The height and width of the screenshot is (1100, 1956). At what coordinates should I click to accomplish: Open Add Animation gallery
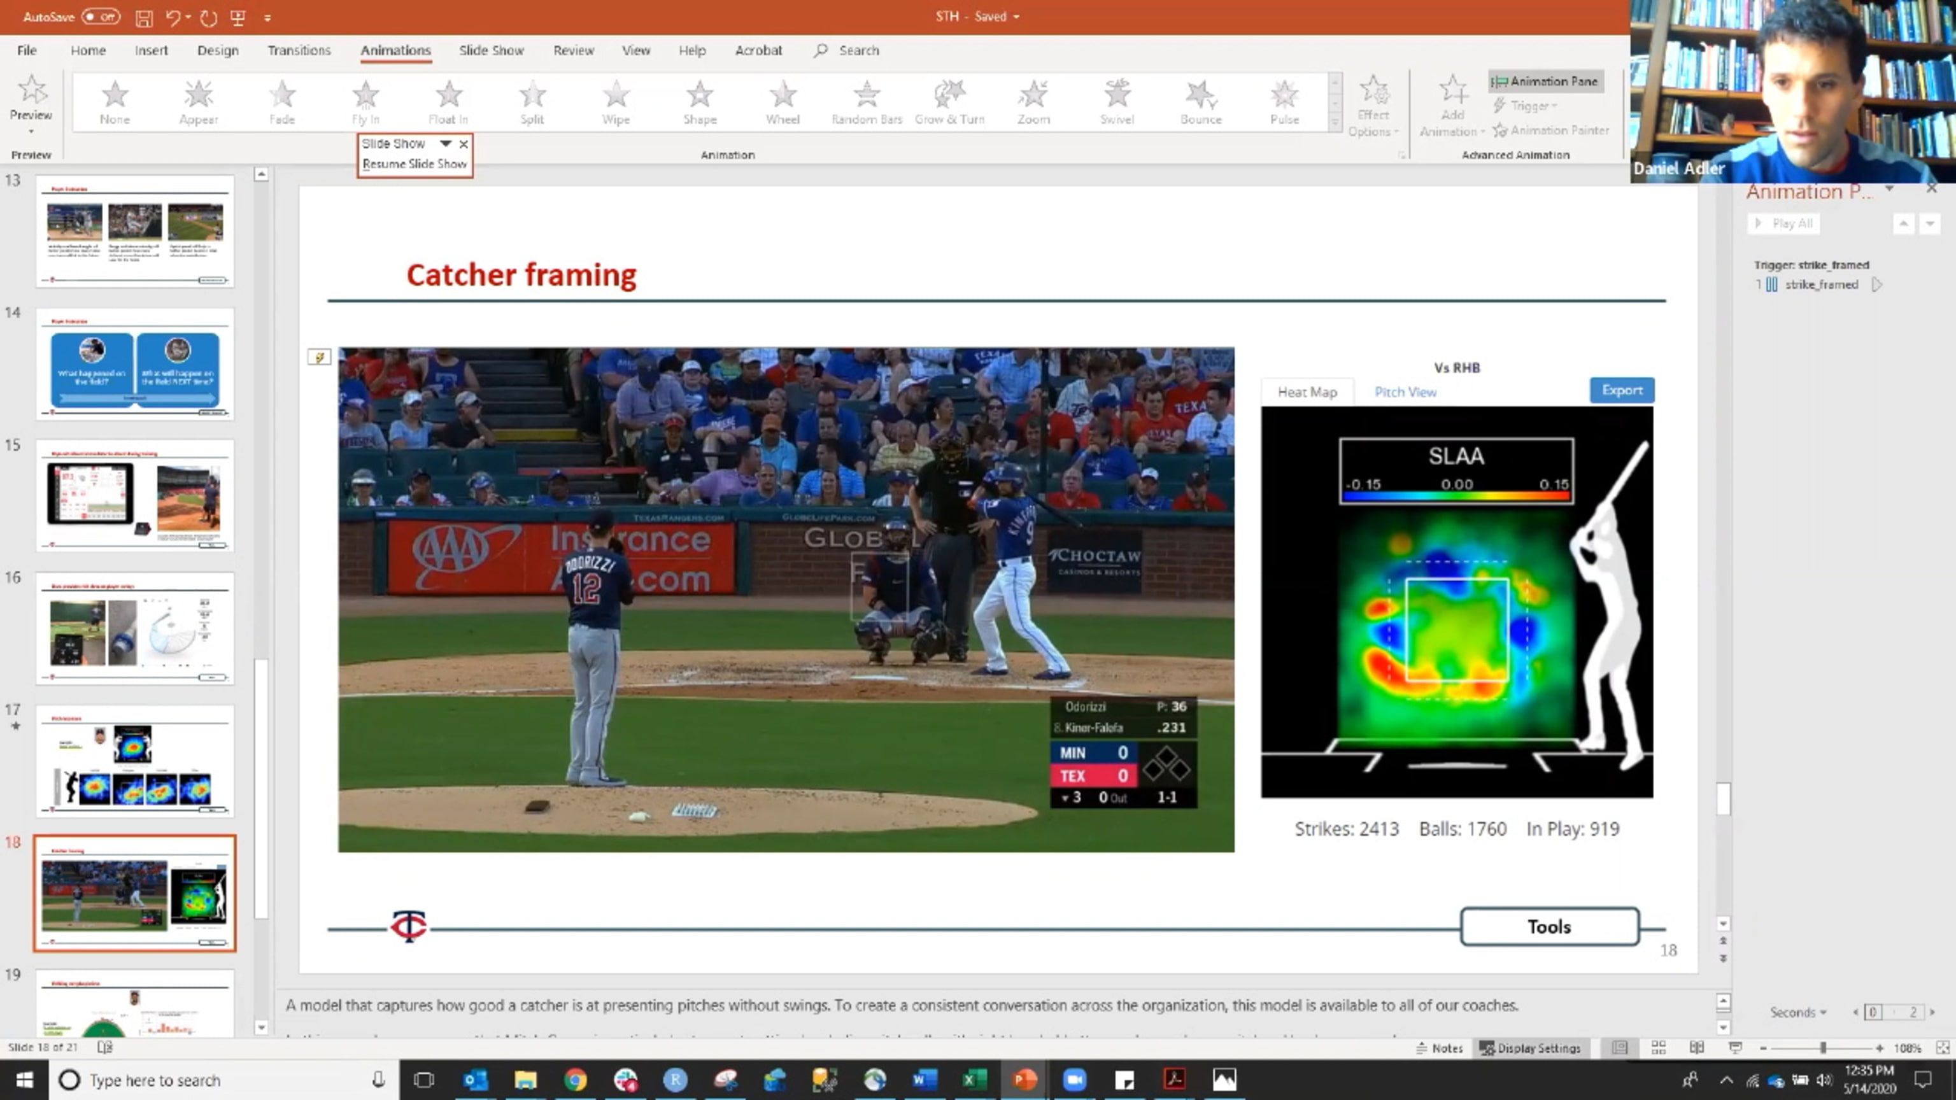[1452, 106]
